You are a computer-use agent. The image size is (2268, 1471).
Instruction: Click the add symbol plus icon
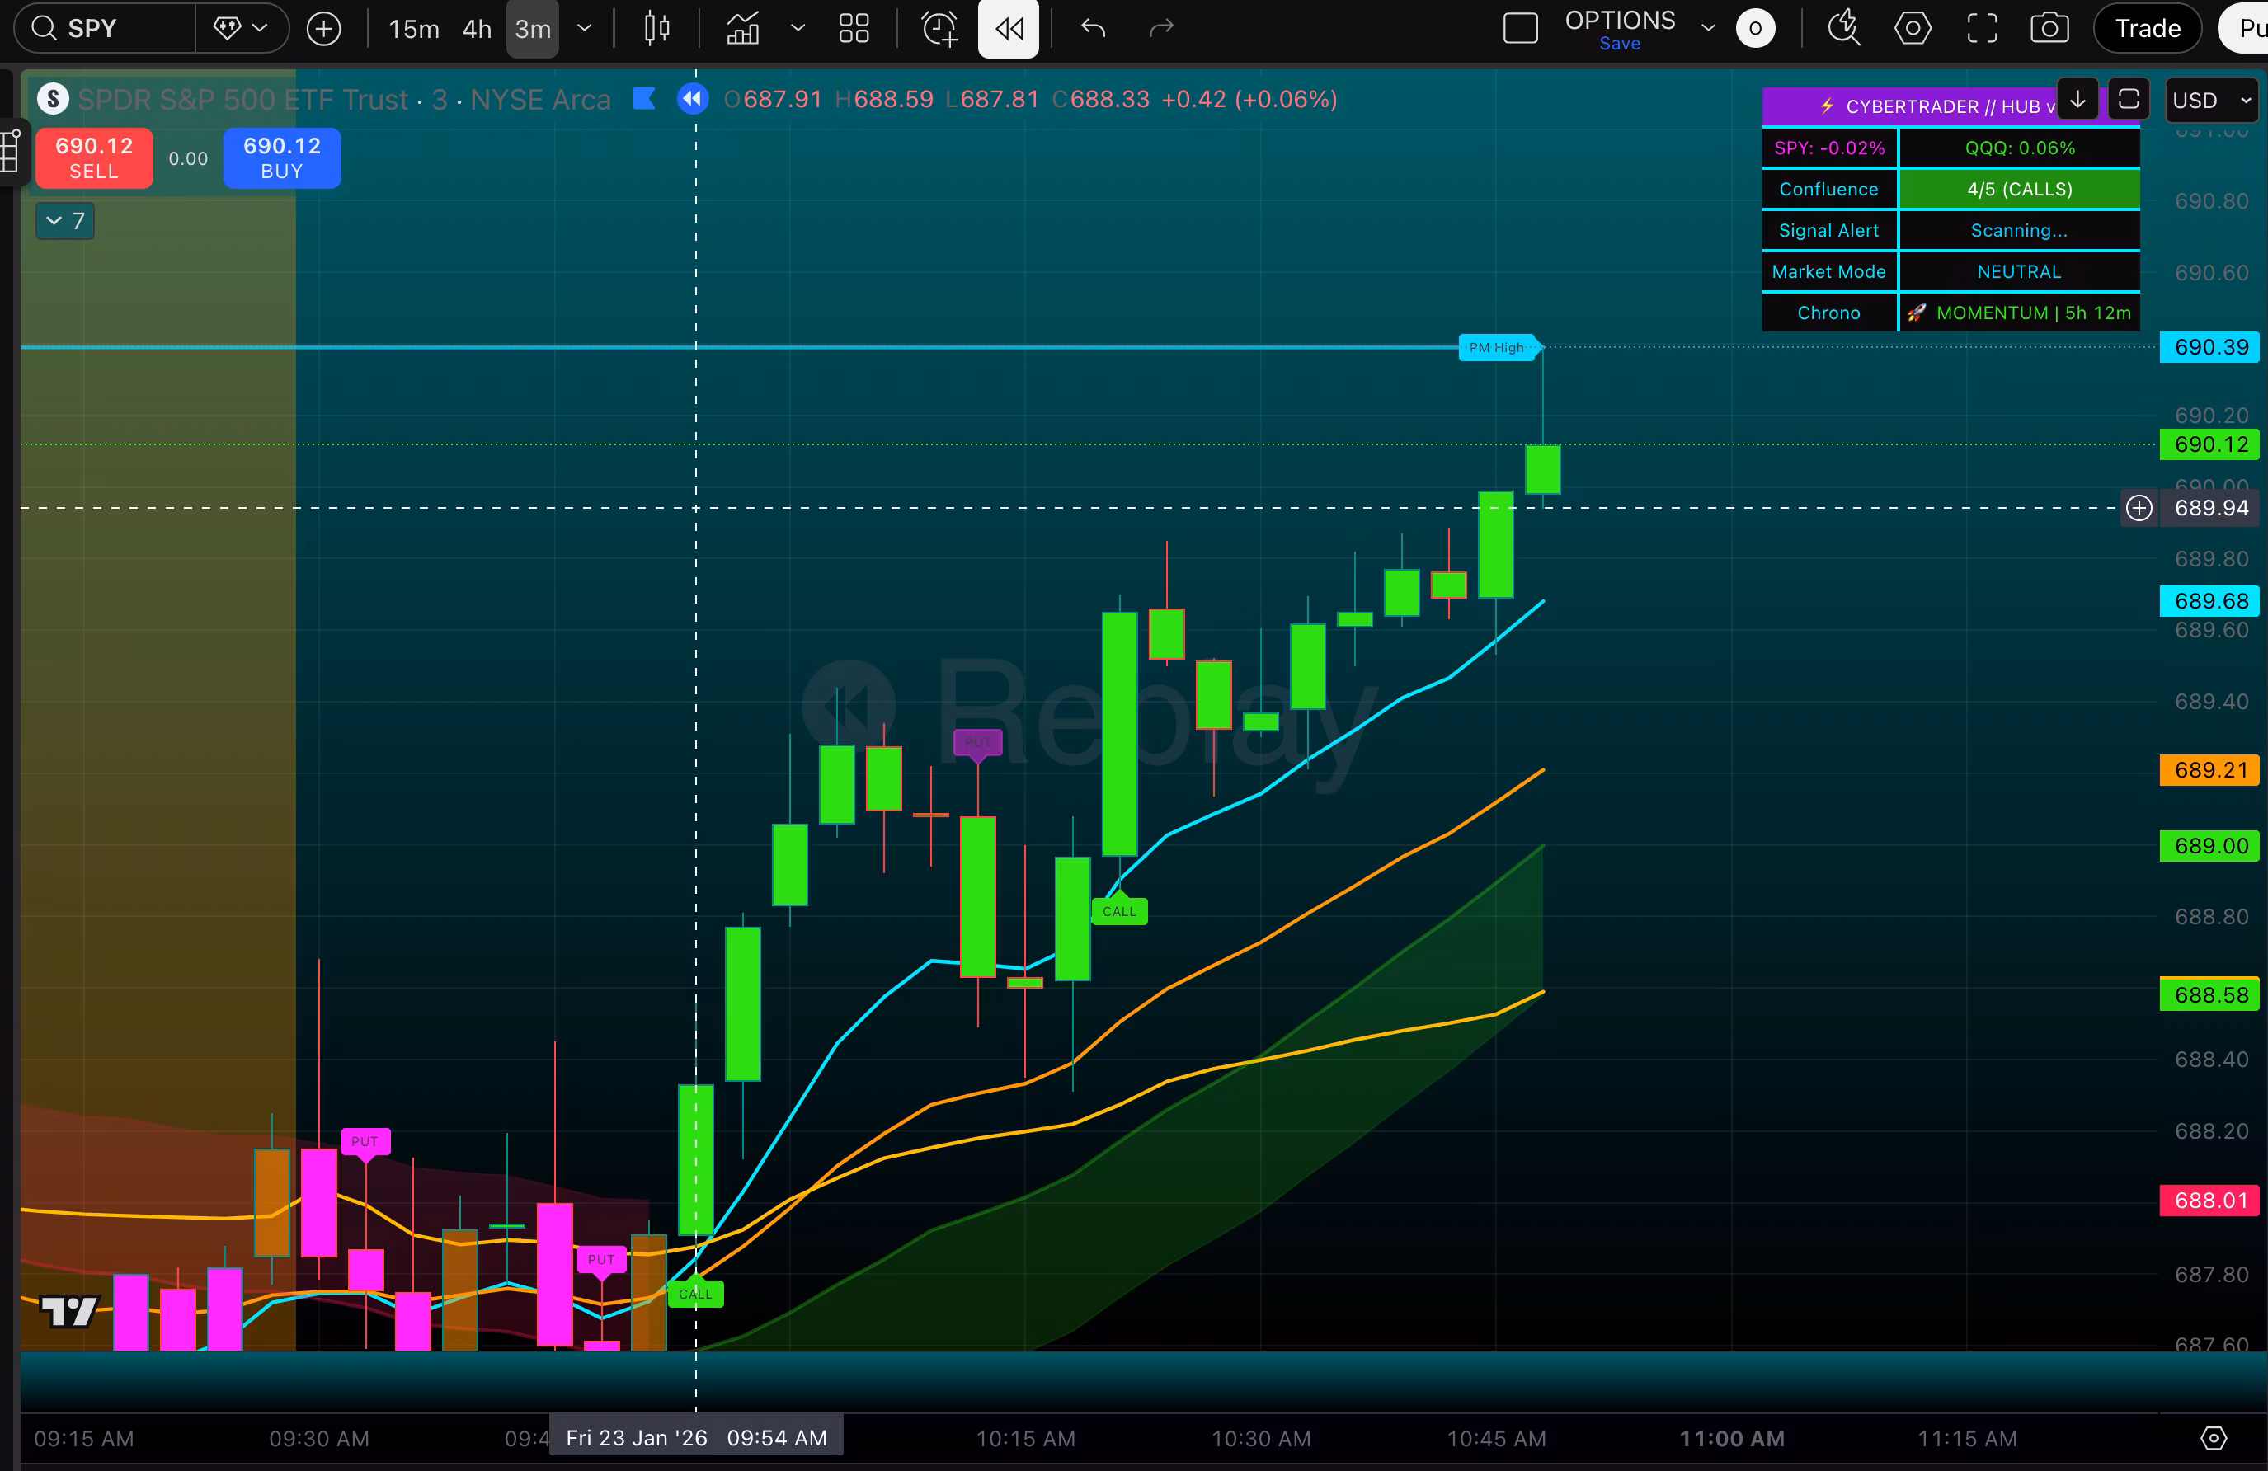coord(324,29)
